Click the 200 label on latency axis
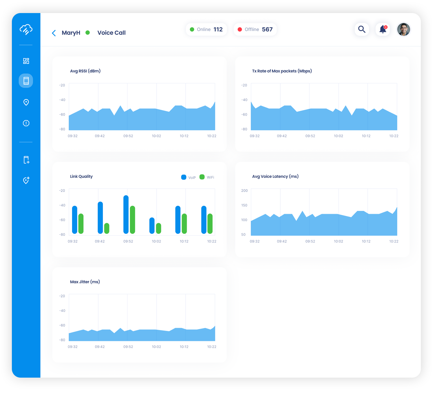 click(x=244, y=191)
